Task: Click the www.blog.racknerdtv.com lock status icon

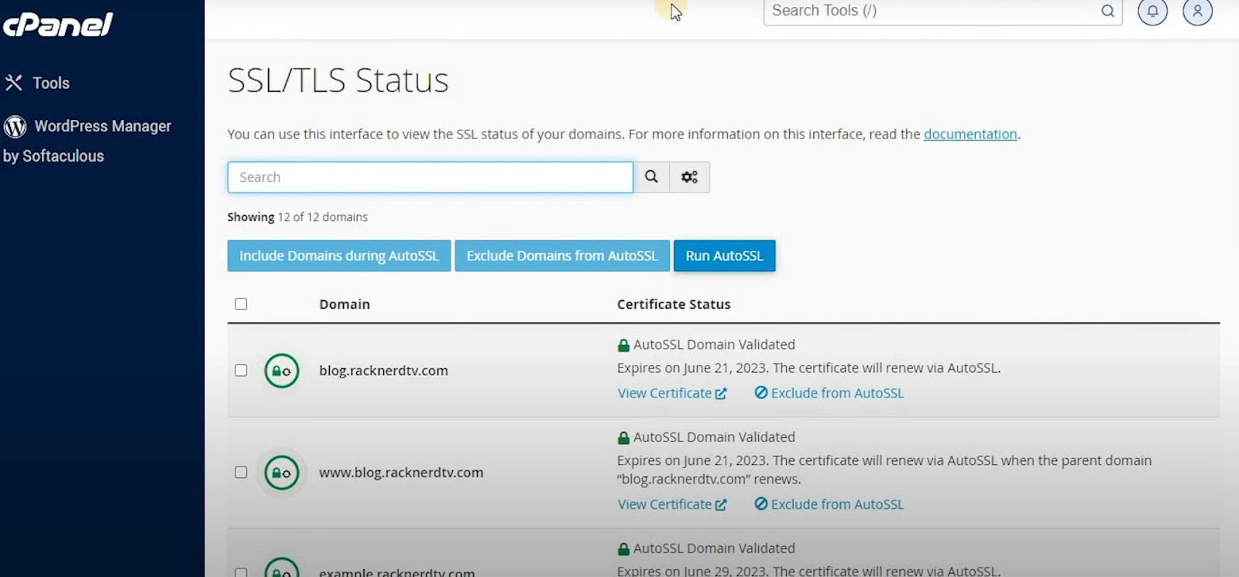Action: (x=282, y=473)
